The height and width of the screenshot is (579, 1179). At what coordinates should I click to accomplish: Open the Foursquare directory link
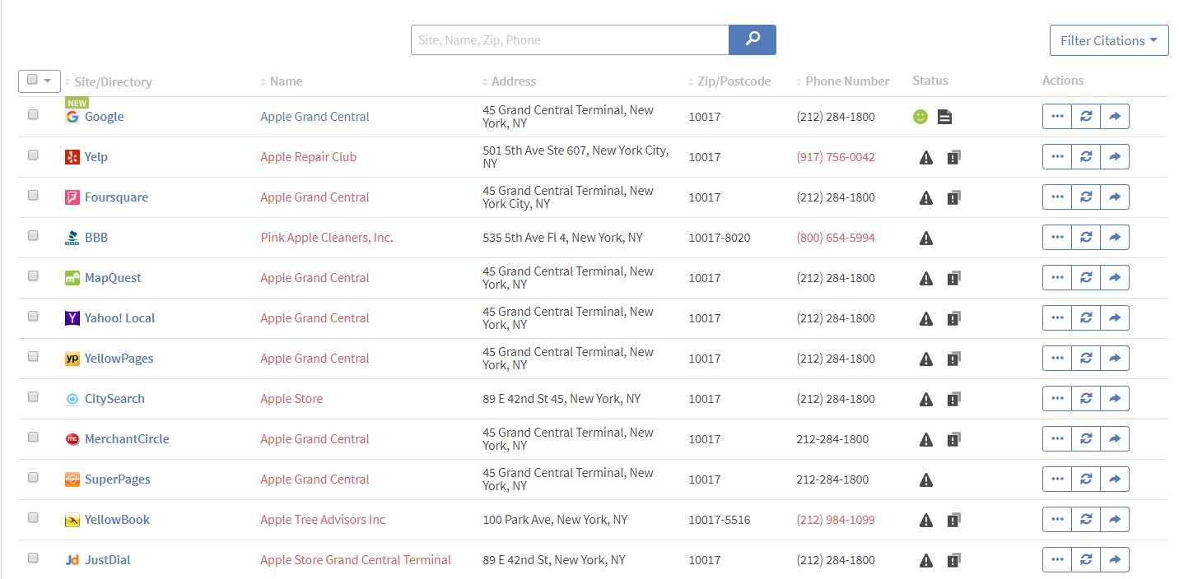[x=117, y=197]
